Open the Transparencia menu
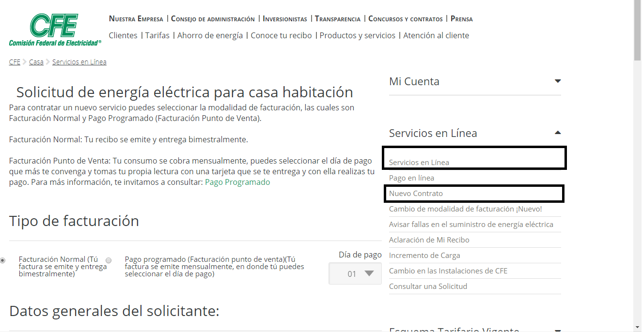643x332 pixels. pyautogui.click(x=338, y=19)
